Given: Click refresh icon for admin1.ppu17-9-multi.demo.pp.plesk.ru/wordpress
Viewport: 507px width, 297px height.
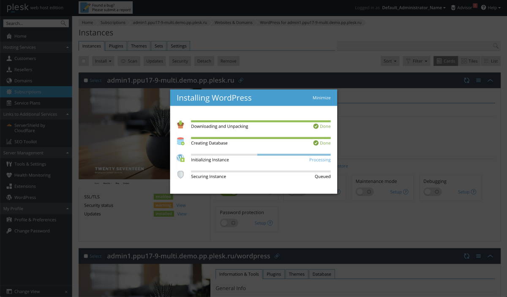Looking at the screenshot, I should coord(466,256).
